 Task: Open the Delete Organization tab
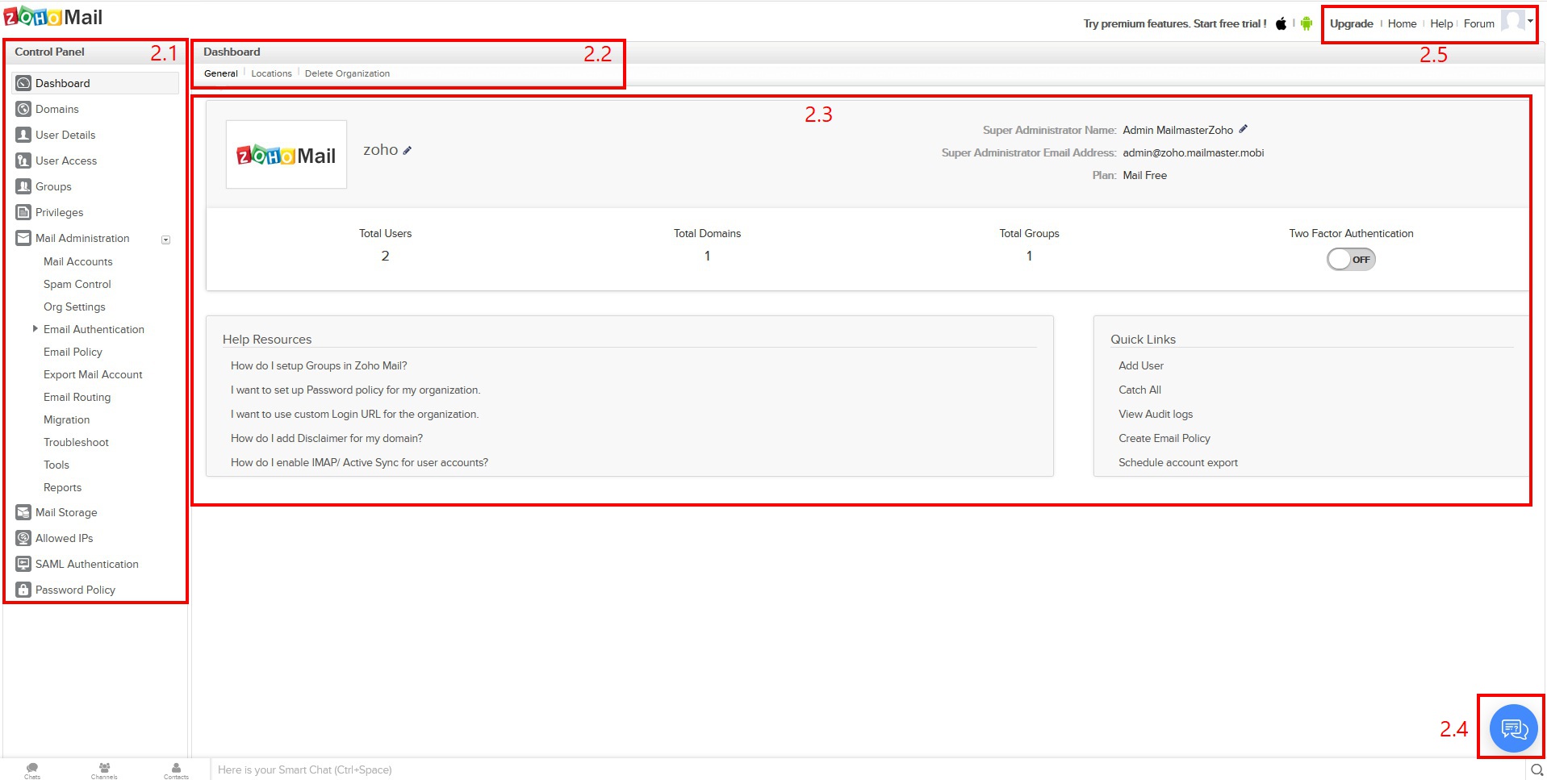[x=347, y=73]
